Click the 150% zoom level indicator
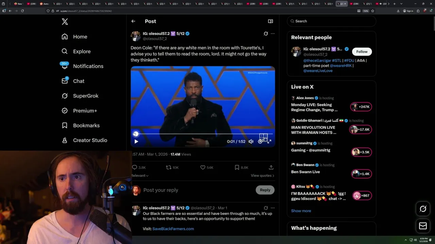The width and height of the screenshot is (435, 244). coord(365,11)
